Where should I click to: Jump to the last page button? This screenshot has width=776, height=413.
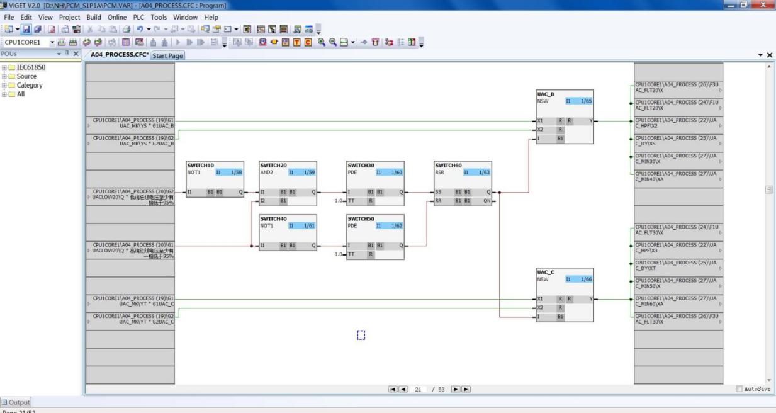(466, 390)
